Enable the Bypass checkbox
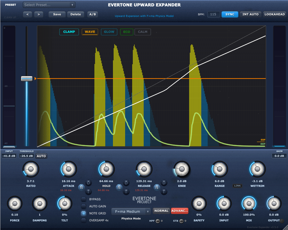Screen dimensions: 288x230 (x=84, y=199)
